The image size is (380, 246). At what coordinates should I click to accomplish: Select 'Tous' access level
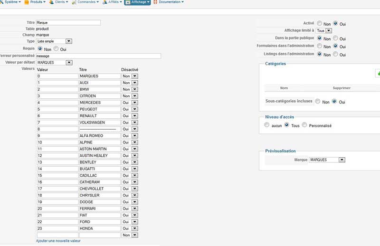click(x=287, y=125)
